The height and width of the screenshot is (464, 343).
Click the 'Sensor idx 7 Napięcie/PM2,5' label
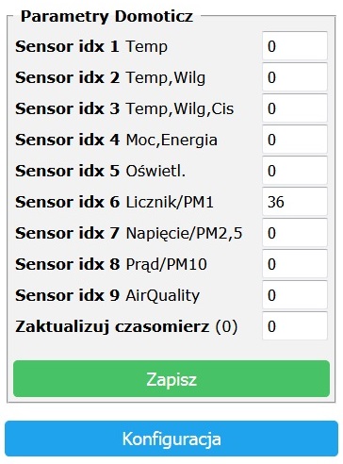click(x=129, y=233)
